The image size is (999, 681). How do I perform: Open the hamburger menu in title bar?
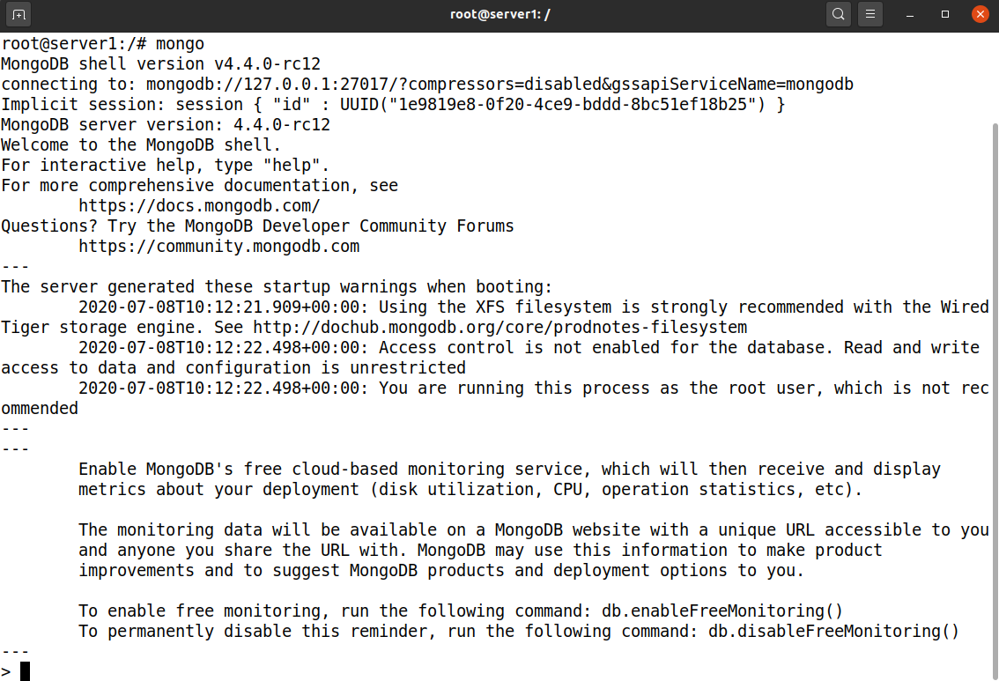(x=870, y=14)
